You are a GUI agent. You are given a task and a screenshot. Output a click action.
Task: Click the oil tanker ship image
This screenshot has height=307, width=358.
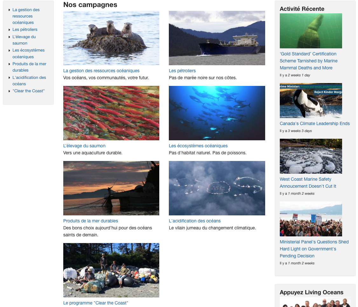tap(217, 38)
